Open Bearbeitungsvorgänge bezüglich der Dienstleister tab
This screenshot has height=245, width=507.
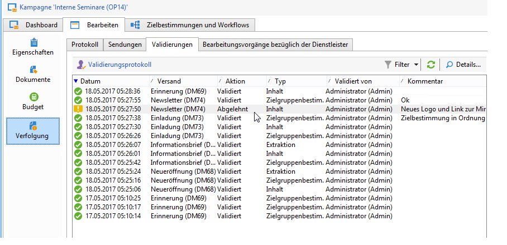(x=276, y=45)
